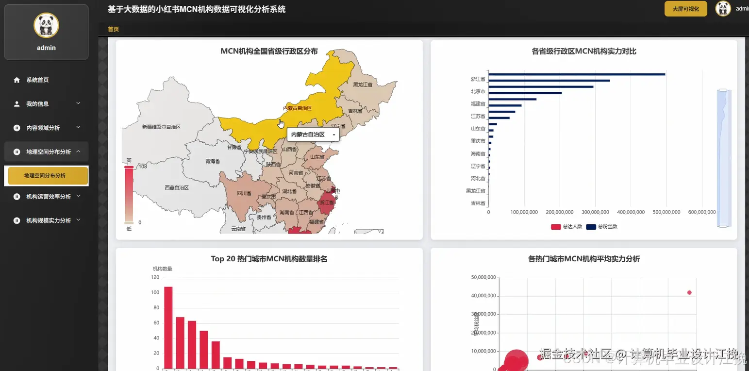Click 湖南省 on the map

point(287,213)
